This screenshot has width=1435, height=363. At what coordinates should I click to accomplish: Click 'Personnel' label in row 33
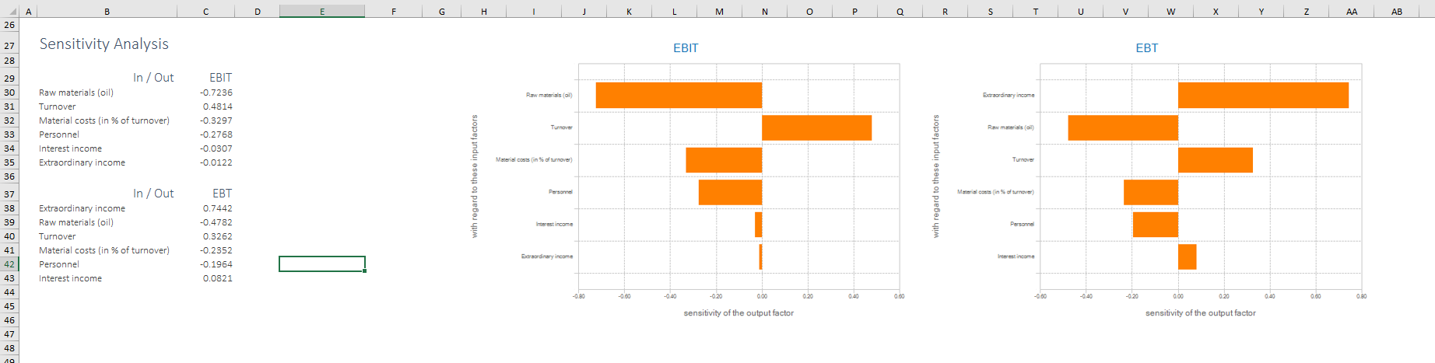59,134
